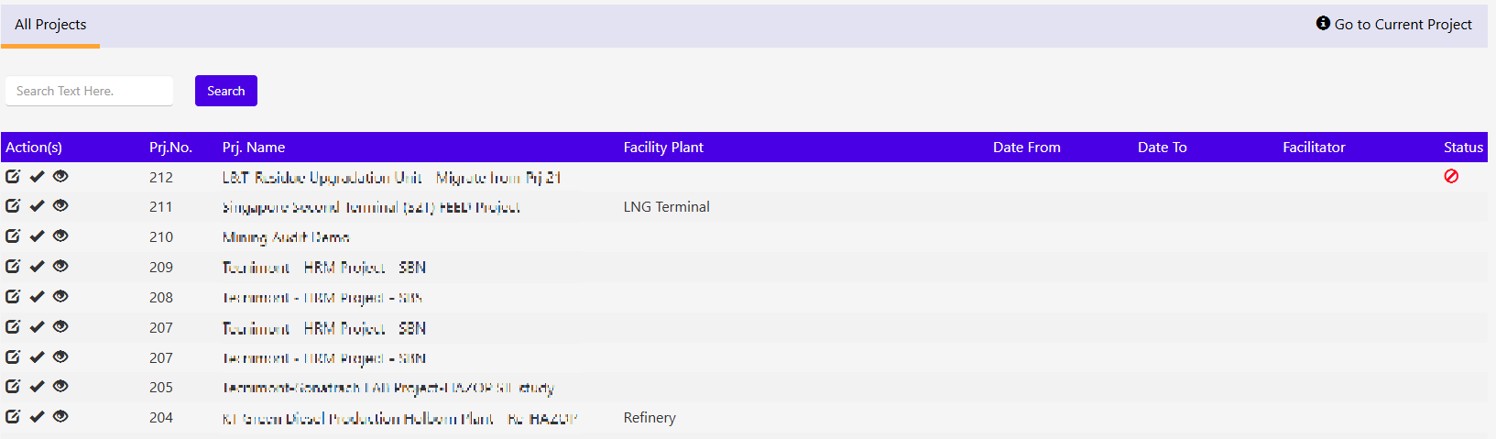View project 204 via eye icon
Viewport: 1496px width, 439px height.
pyautogui.click(x=60, y=416)
